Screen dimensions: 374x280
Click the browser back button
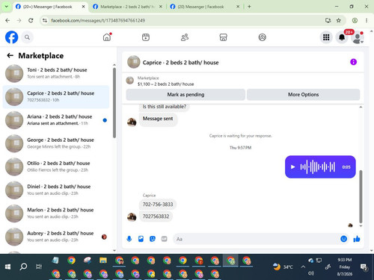pyautogui.click(x=7, y=20)
